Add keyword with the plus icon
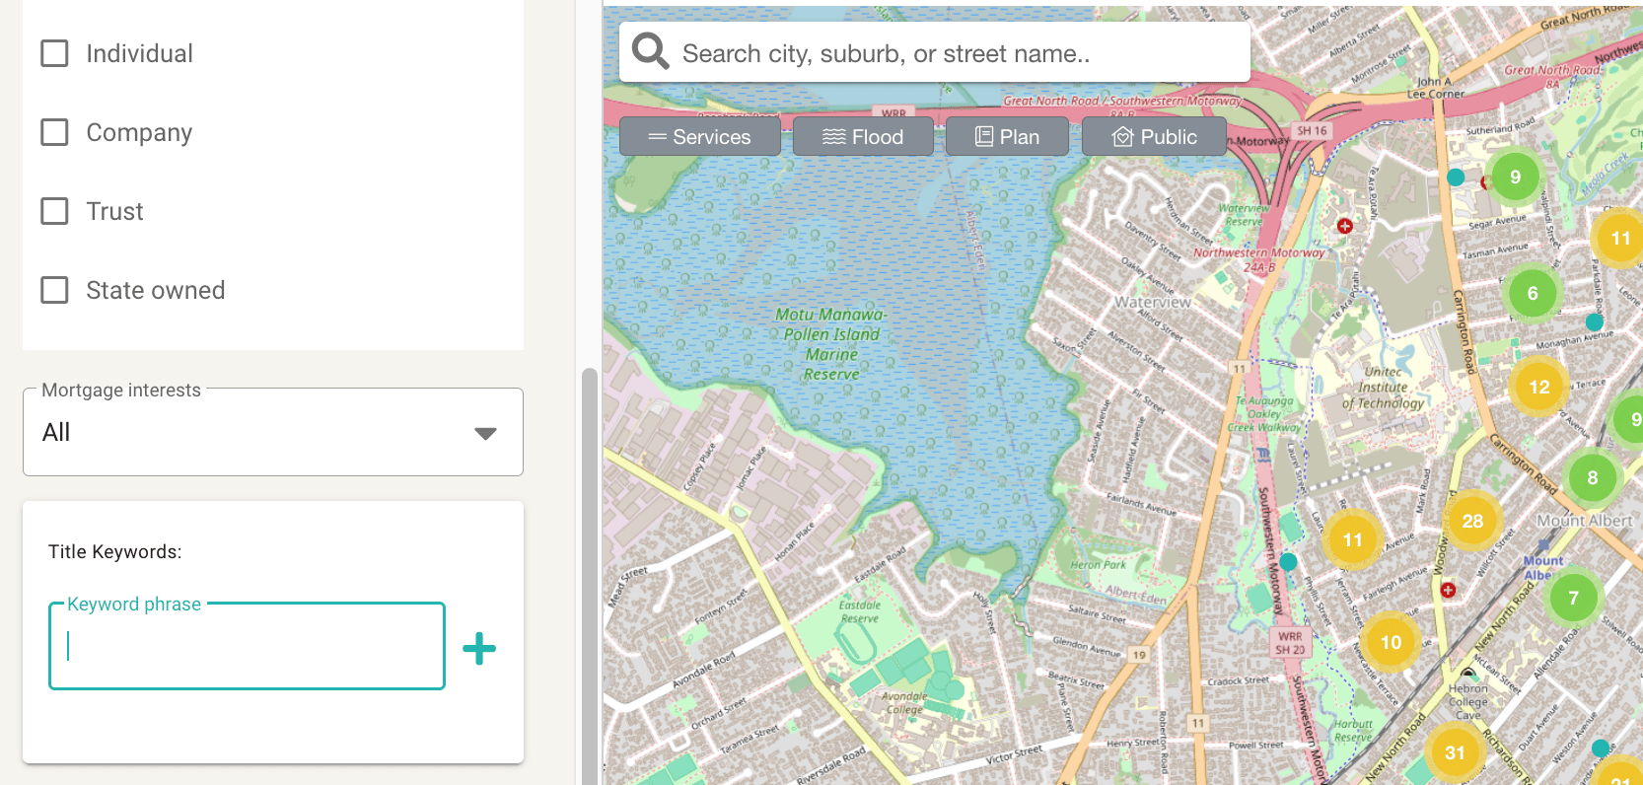1643x785 pixels. (479, 648)
